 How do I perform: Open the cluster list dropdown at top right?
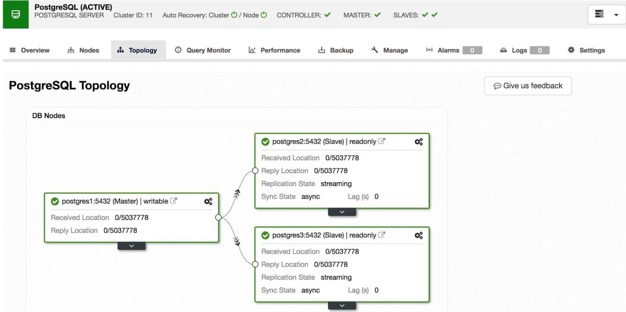point(607,15)
